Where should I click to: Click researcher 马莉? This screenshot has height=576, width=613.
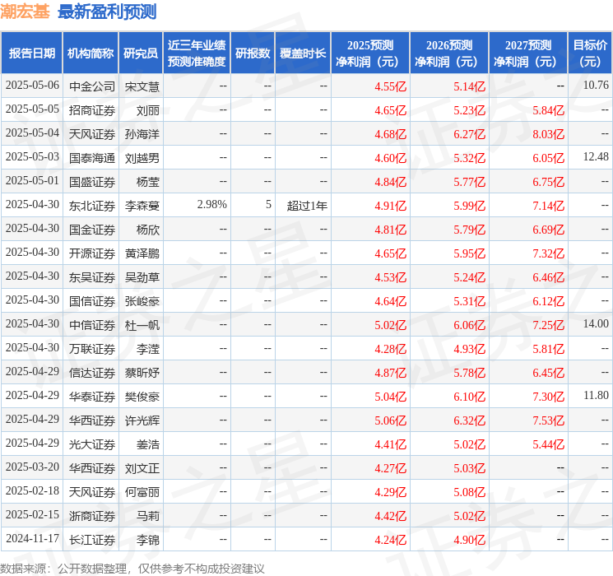tap(148, 515)
